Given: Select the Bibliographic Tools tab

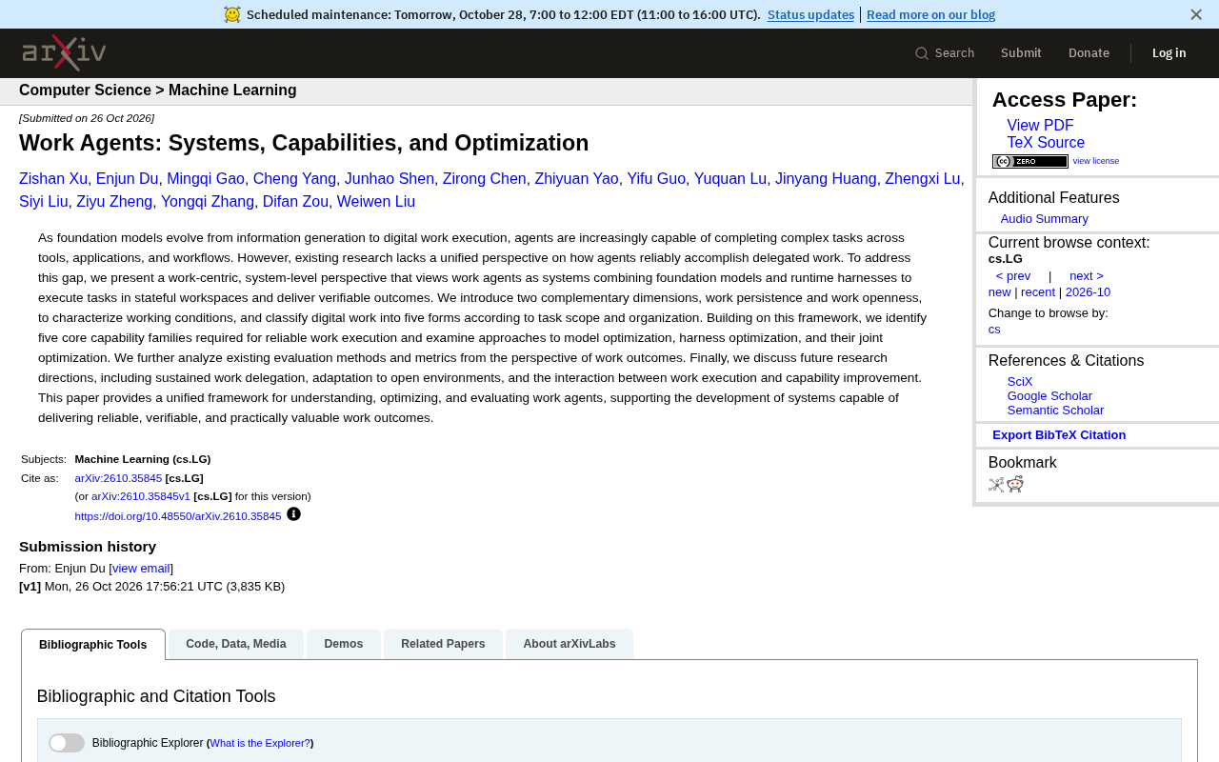Looking at the screenshot, I should 93,645.
